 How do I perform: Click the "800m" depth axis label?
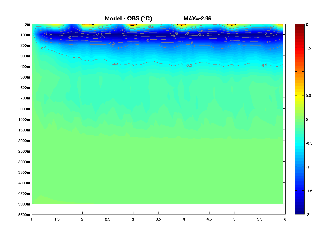click(25, 109)
